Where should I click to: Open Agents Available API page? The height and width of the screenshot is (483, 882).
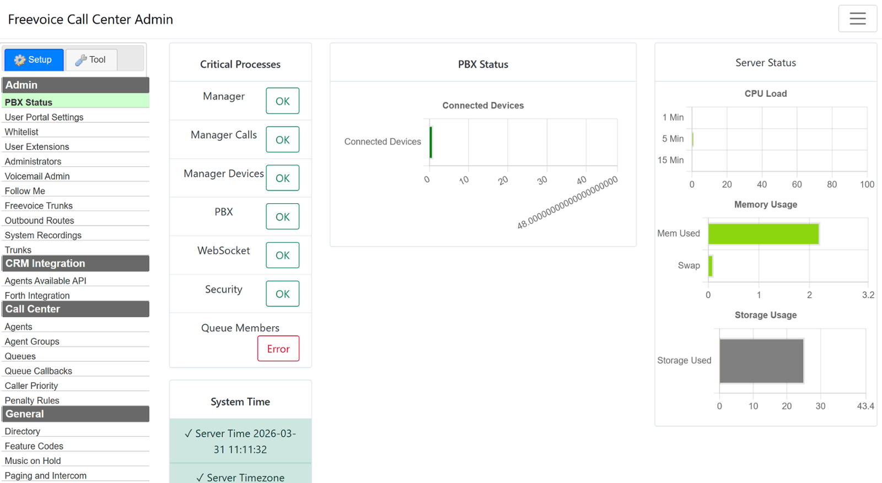click(45, 281)
